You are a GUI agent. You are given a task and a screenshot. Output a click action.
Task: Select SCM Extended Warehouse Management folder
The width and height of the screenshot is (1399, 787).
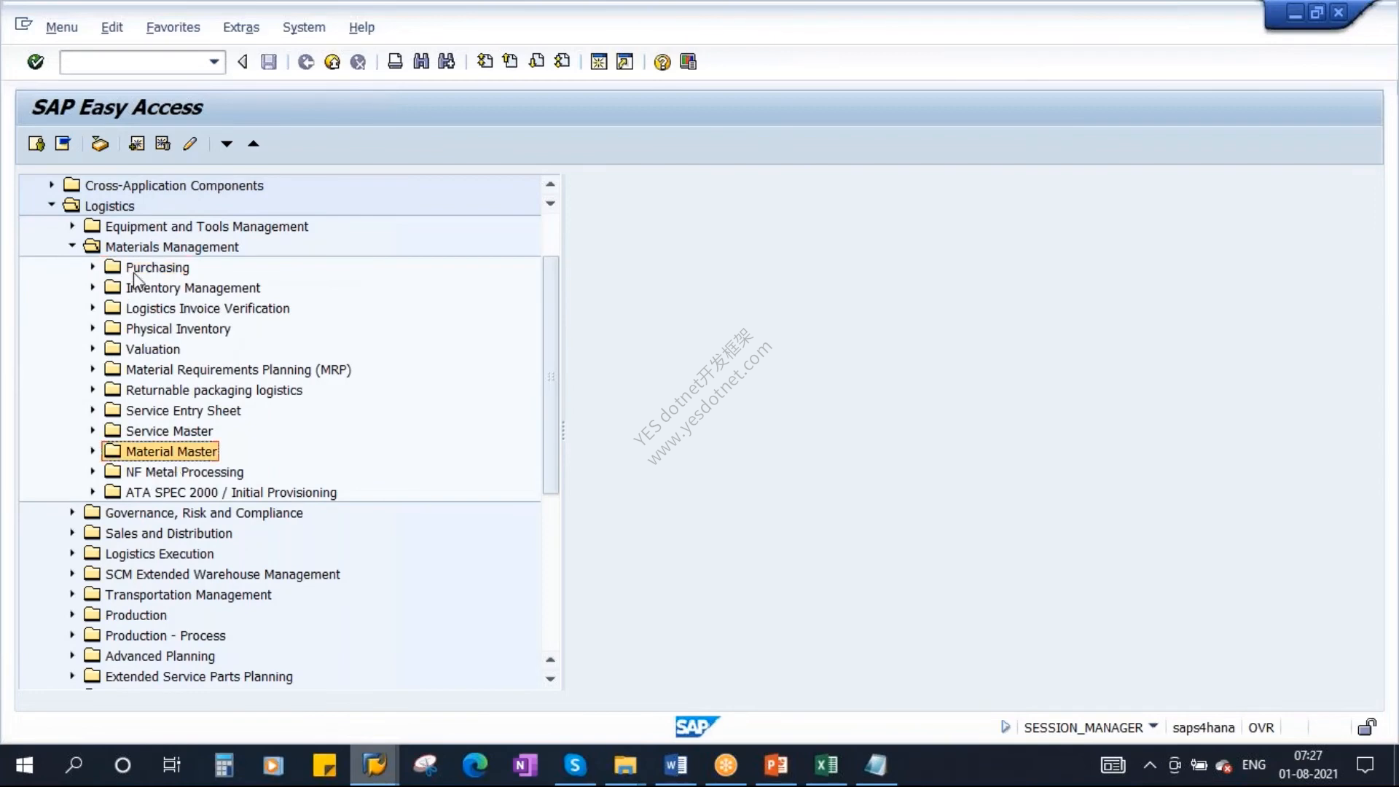222,574
